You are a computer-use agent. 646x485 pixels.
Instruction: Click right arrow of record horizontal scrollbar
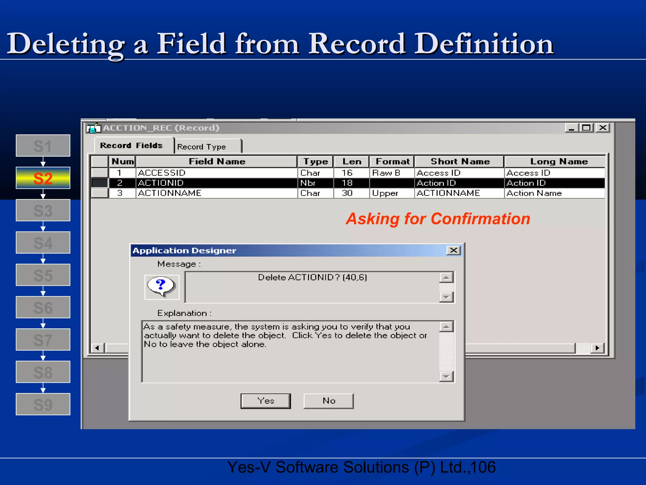597,348
